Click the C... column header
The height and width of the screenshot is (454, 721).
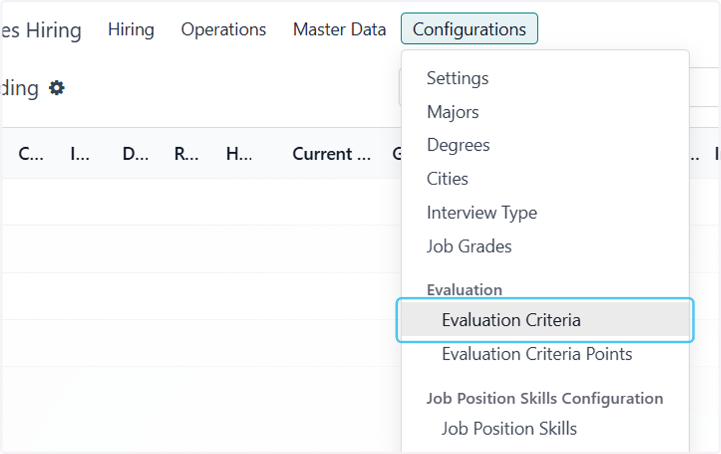point(31,154)
